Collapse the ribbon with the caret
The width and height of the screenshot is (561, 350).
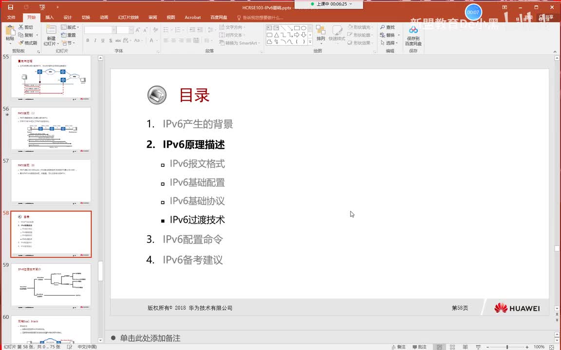(555, 52)
